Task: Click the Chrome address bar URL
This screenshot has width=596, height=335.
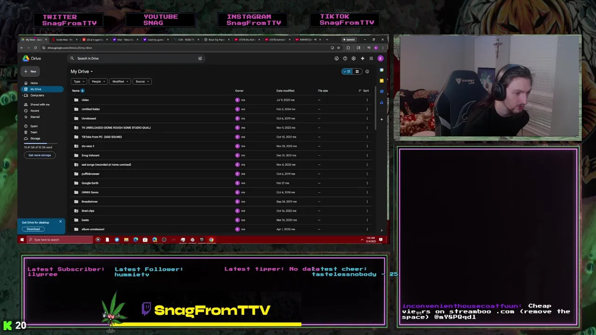Action: 70,48
